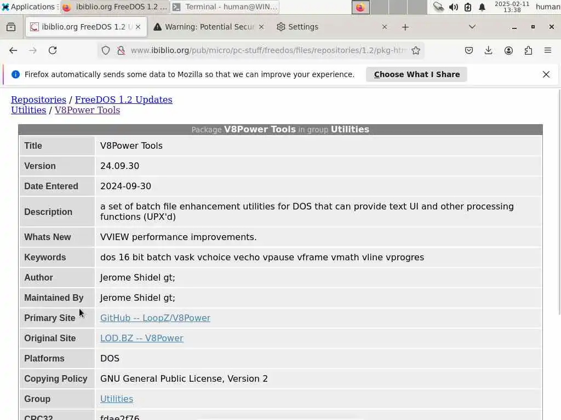This screenshot has height=420, width=561.
Task: Open the FreeDOS 1.2 Updates link
Action: coord(123,100)
